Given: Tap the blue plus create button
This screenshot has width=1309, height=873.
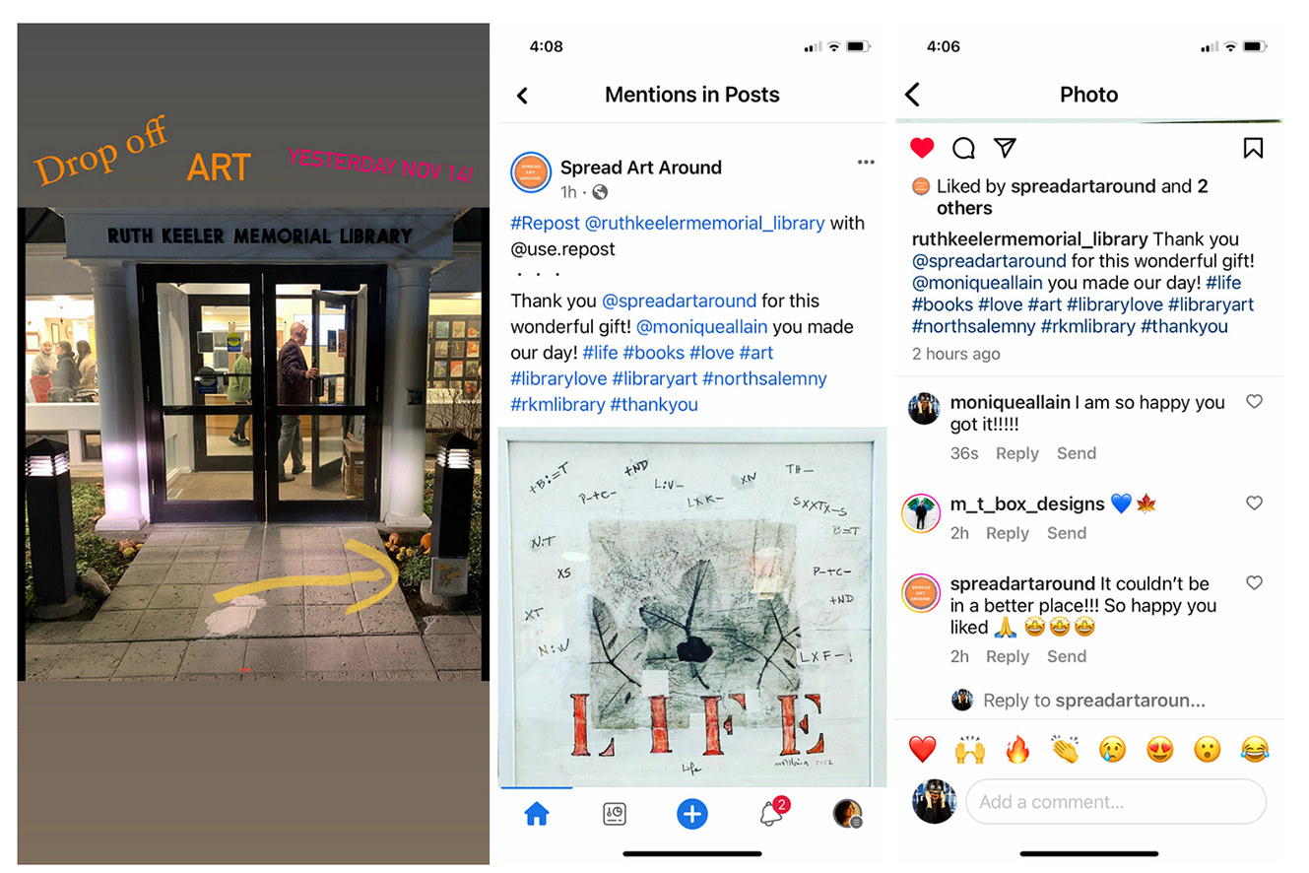Looking at the screenshot, I should pos(692,814).
